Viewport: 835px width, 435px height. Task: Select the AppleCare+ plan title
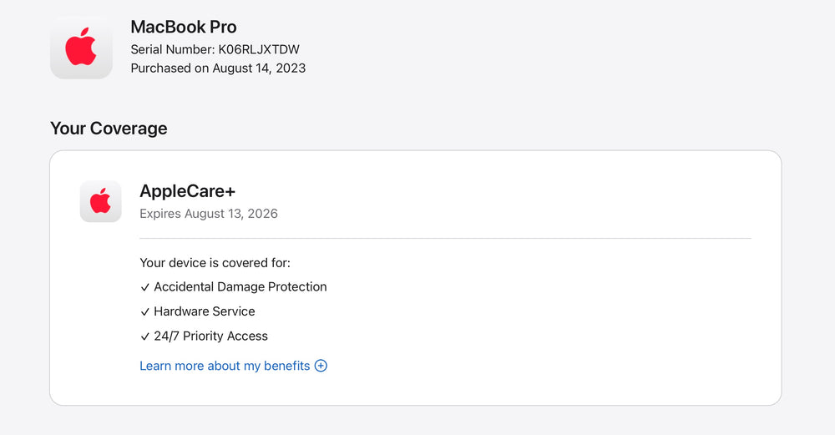(188, 191)
